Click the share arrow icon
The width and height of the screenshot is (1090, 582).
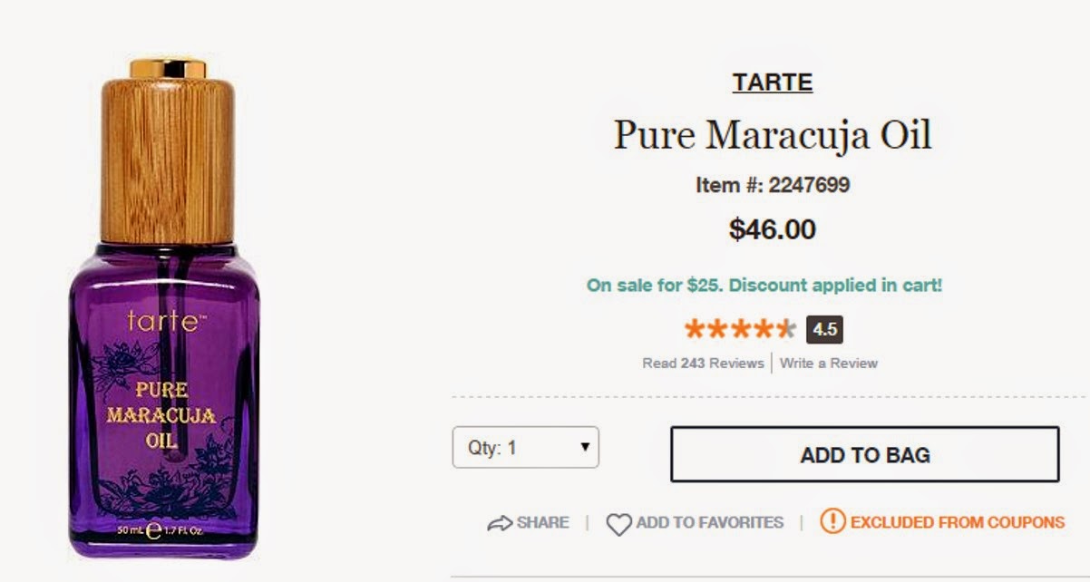[500, 523]
